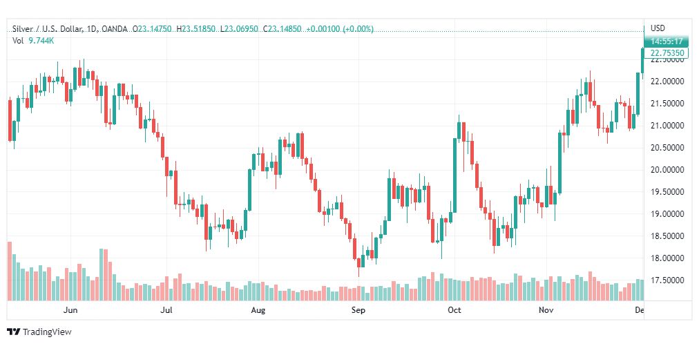
Task: Click the 14:55:17 countdown label
Action: pyautogui.click(x=667, y=41)
